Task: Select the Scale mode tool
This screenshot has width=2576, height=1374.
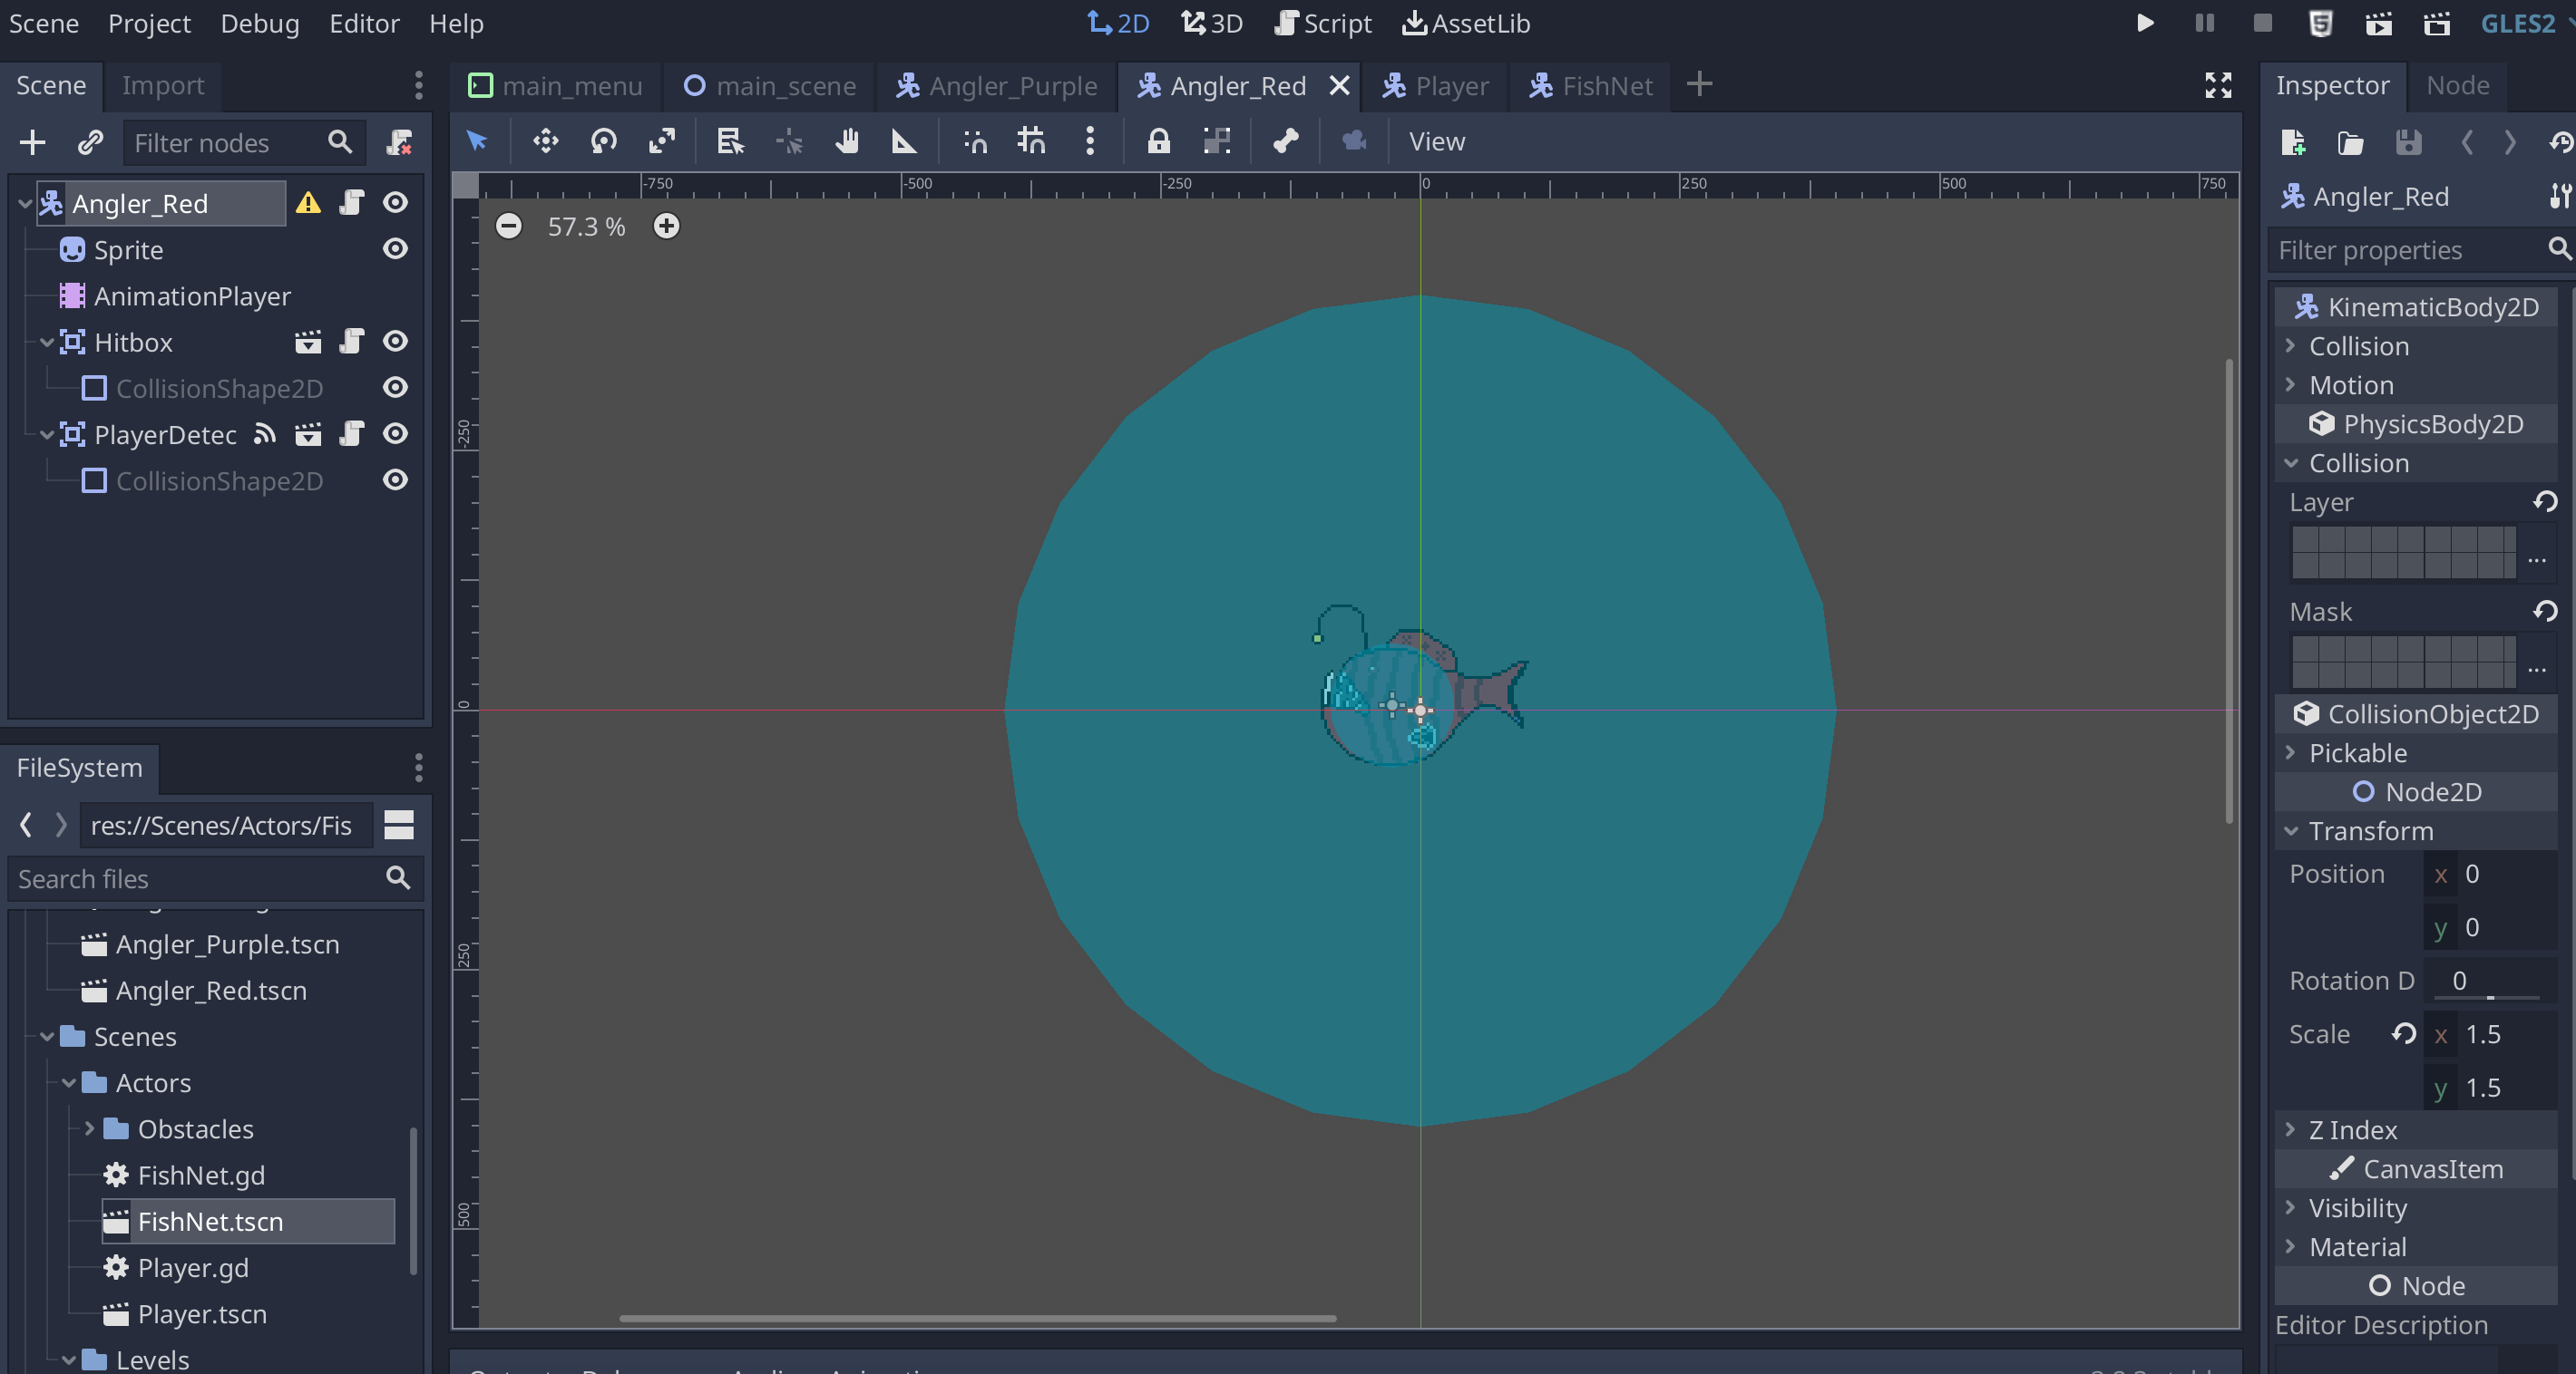Action: point(661,140)
